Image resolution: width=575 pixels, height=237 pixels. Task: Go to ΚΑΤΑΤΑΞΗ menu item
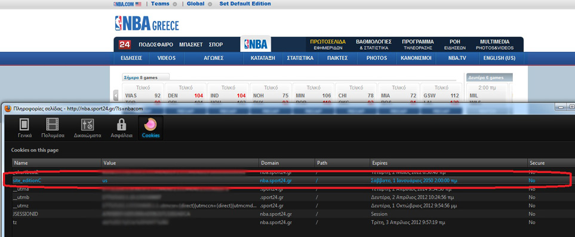click(x=263, y=58)
